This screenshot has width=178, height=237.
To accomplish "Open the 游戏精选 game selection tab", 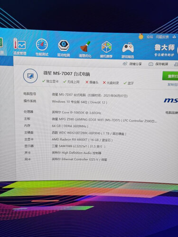I will pos(128,51).
